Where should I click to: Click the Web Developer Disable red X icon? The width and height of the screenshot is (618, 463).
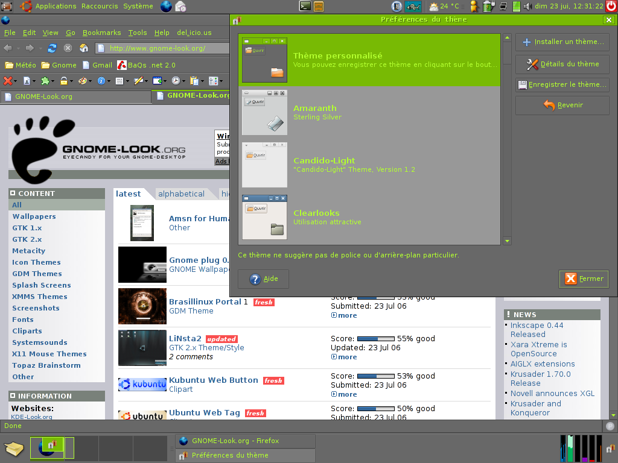7,81
